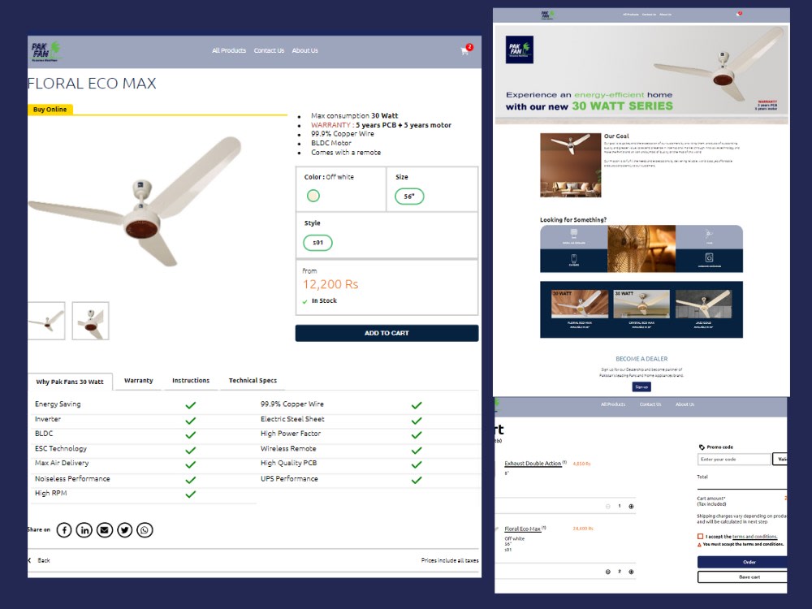
Task: Open the Room Air Coolers category icon
Action: [574, 233]
